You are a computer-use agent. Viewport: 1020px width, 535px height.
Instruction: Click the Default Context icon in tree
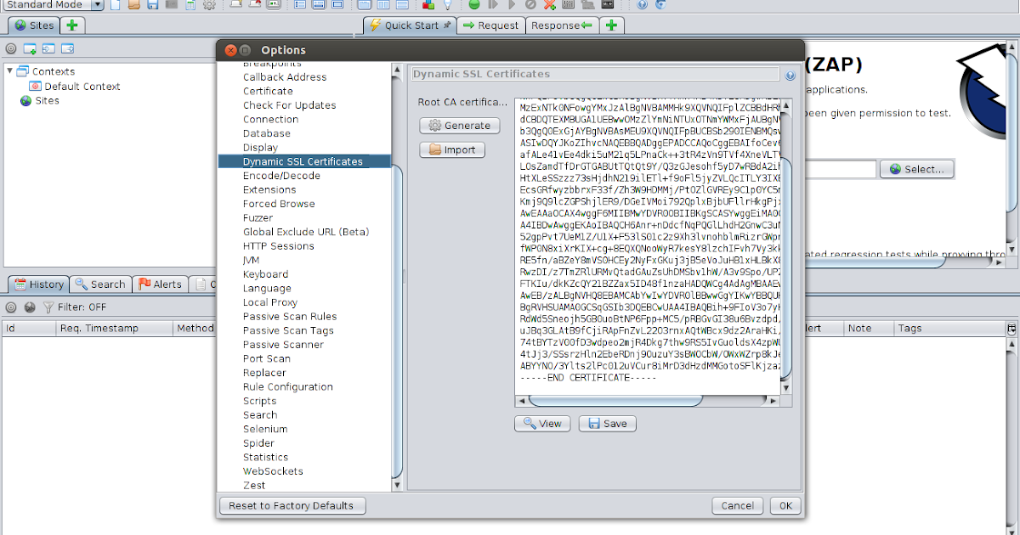[35, 86]
